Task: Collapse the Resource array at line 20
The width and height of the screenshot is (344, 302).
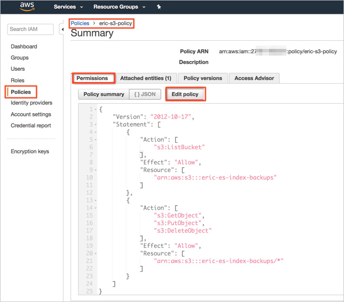Action: pos(96,254)
